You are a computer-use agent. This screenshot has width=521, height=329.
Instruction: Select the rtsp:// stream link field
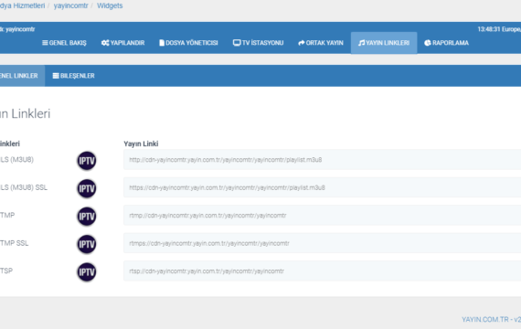pyautogui.click(x=322, y=271)
